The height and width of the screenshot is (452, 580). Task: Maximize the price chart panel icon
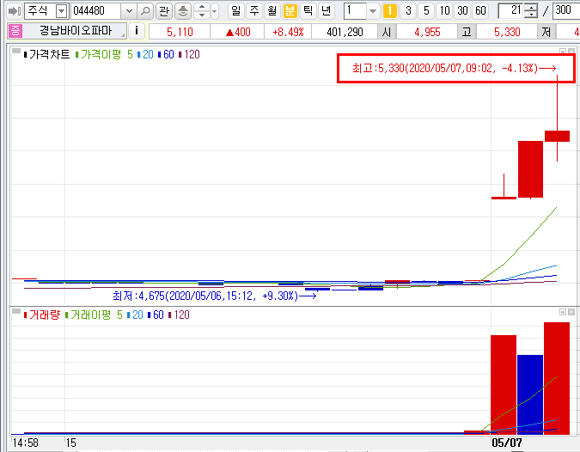(563, 52)
